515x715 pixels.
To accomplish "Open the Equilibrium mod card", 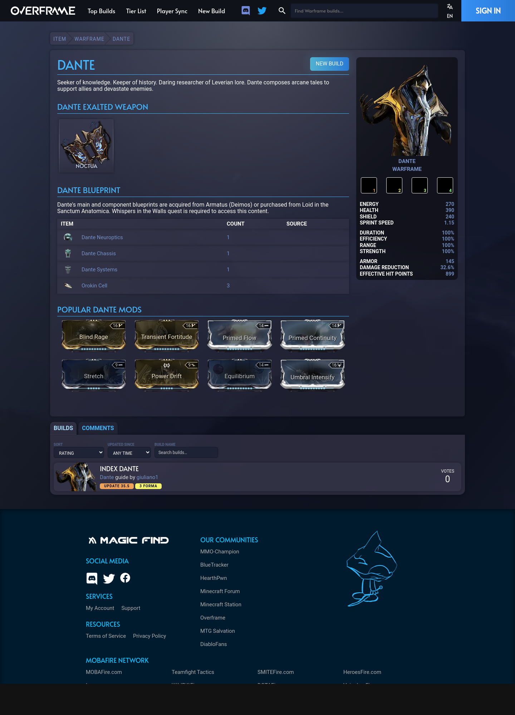I will tap(240, 375).
